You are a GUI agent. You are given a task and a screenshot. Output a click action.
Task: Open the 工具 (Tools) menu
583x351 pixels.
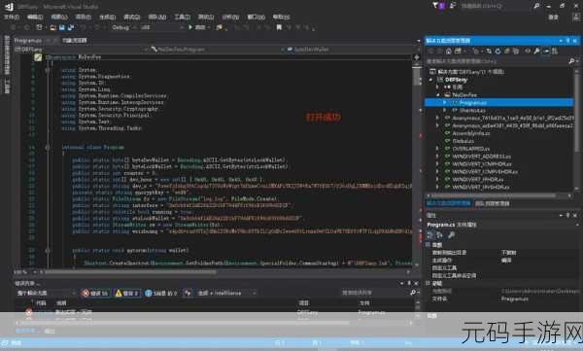pyautogui.click(x=183, y=17)
